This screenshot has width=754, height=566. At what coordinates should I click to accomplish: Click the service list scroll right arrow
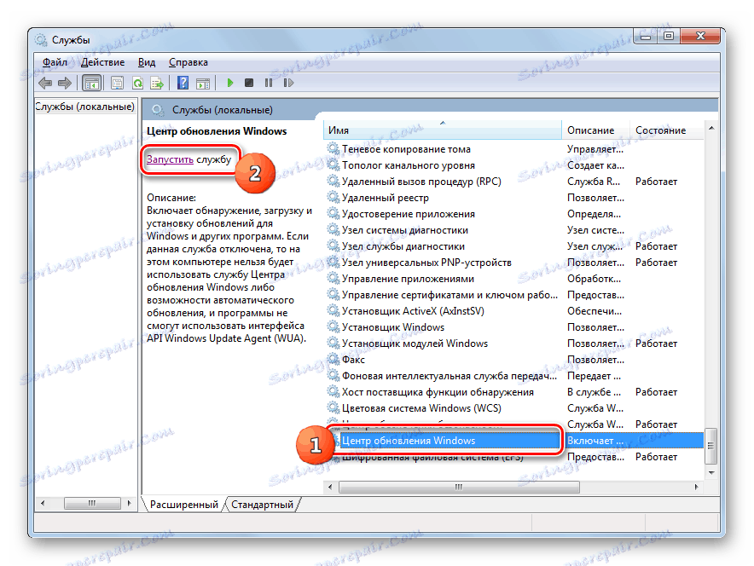[696, 488]
